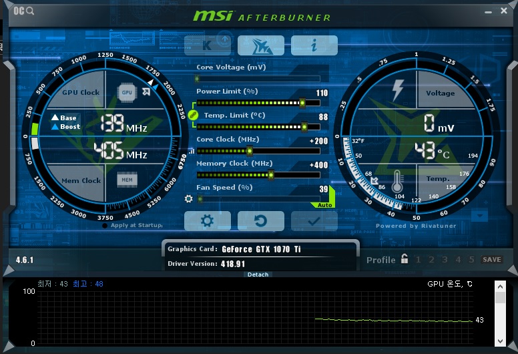Click graph scrollbar down arrow
The image size is (518, 354).
(x=500, y=341)
